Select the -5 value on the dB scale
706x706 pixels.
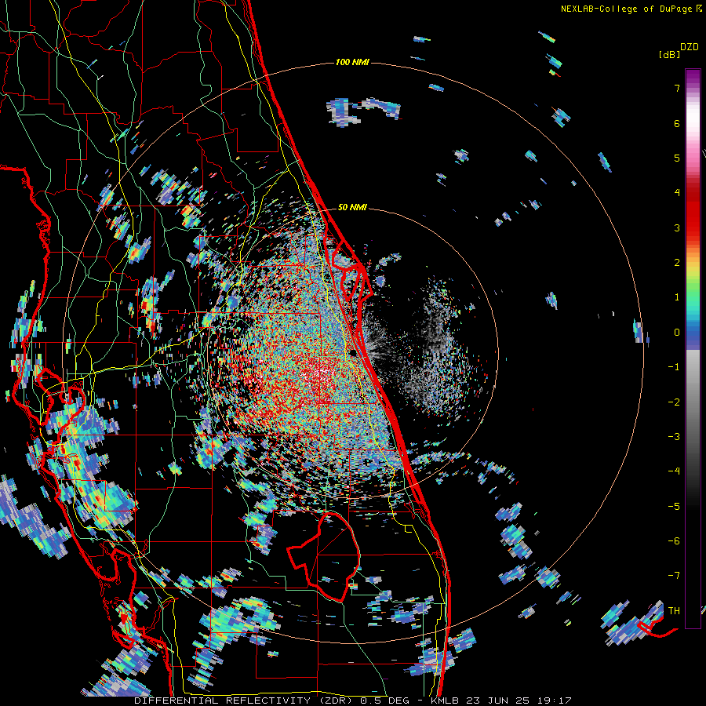click(674, 506)
